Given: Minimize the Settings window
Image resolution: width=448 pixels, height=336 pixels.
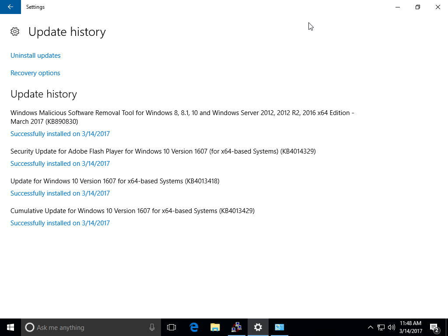Looking at the screenshot, I should click(x=398, y=7).
